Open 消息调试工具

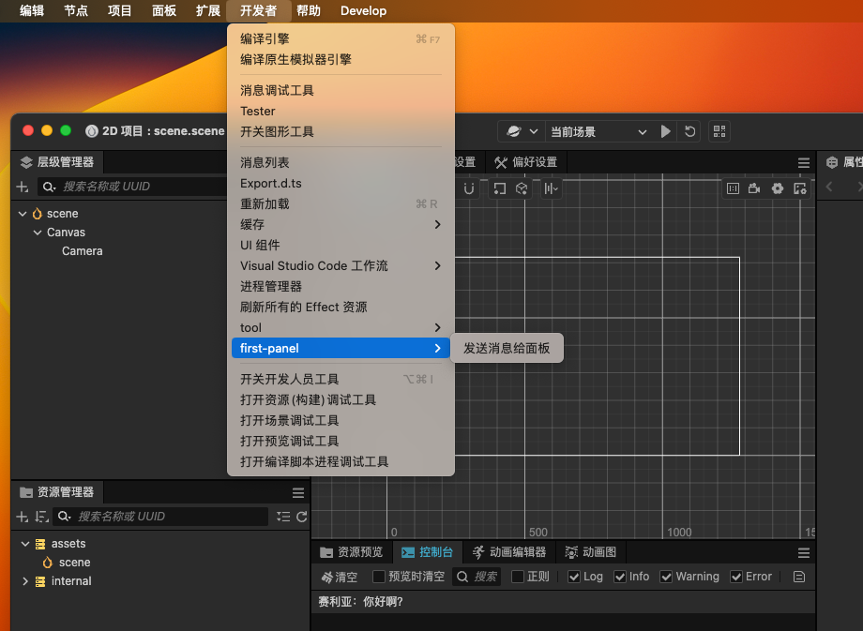[x=341, y=90]
